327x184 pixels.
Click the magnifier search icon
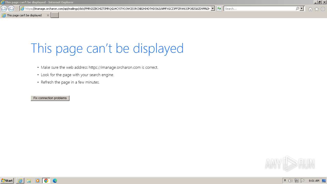coord(297,9)
